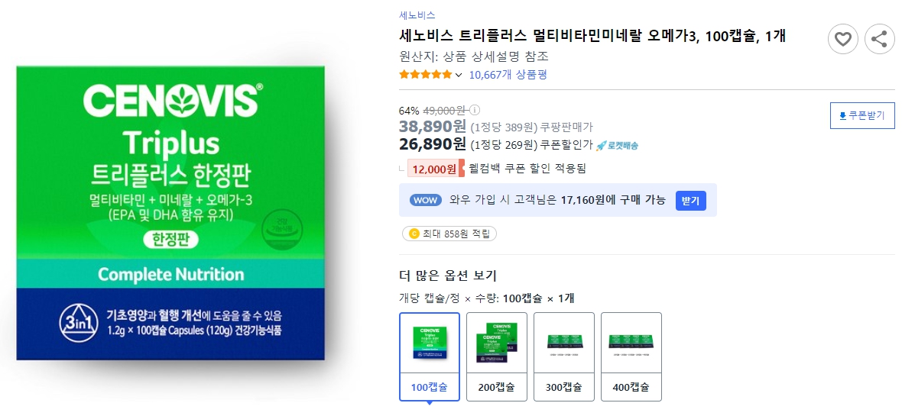Viewport: 902px width, 416px height.
Task: Click the 12,000원 coupon discount tag
Action: 436,169
